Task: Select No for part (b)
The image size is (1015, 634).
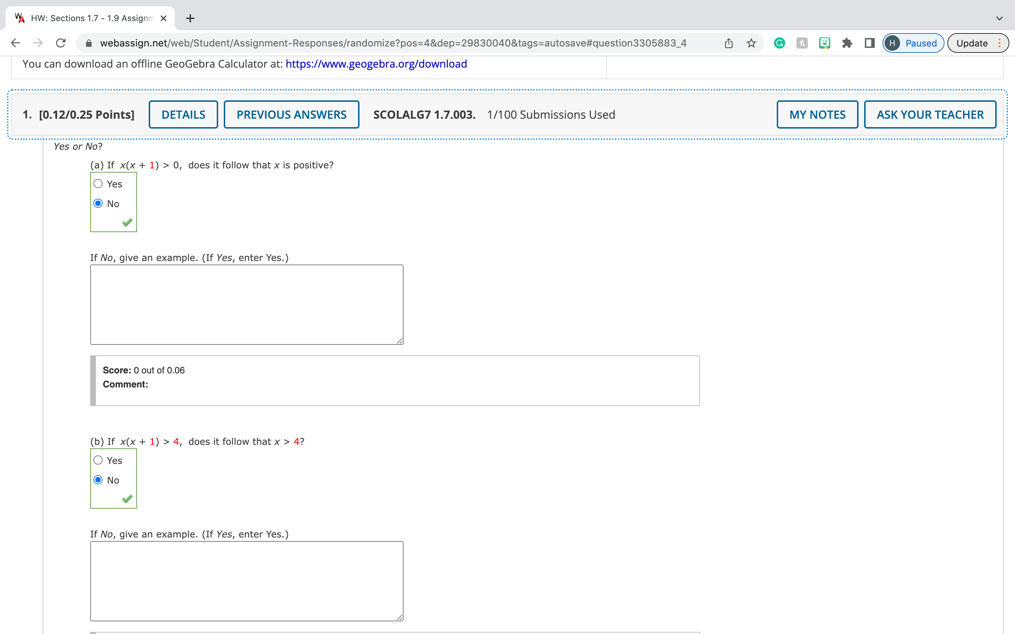Action: 98,480
